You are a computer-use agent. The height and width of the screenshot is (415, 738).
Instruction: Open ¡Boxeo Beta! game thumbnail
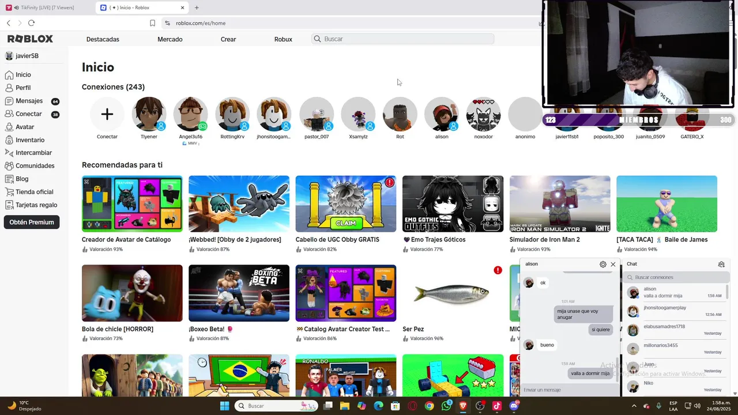click(x=239, y=293)
